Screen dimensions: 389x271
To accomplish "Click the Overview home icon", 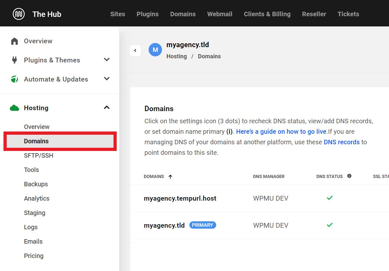I will (14, 41).
